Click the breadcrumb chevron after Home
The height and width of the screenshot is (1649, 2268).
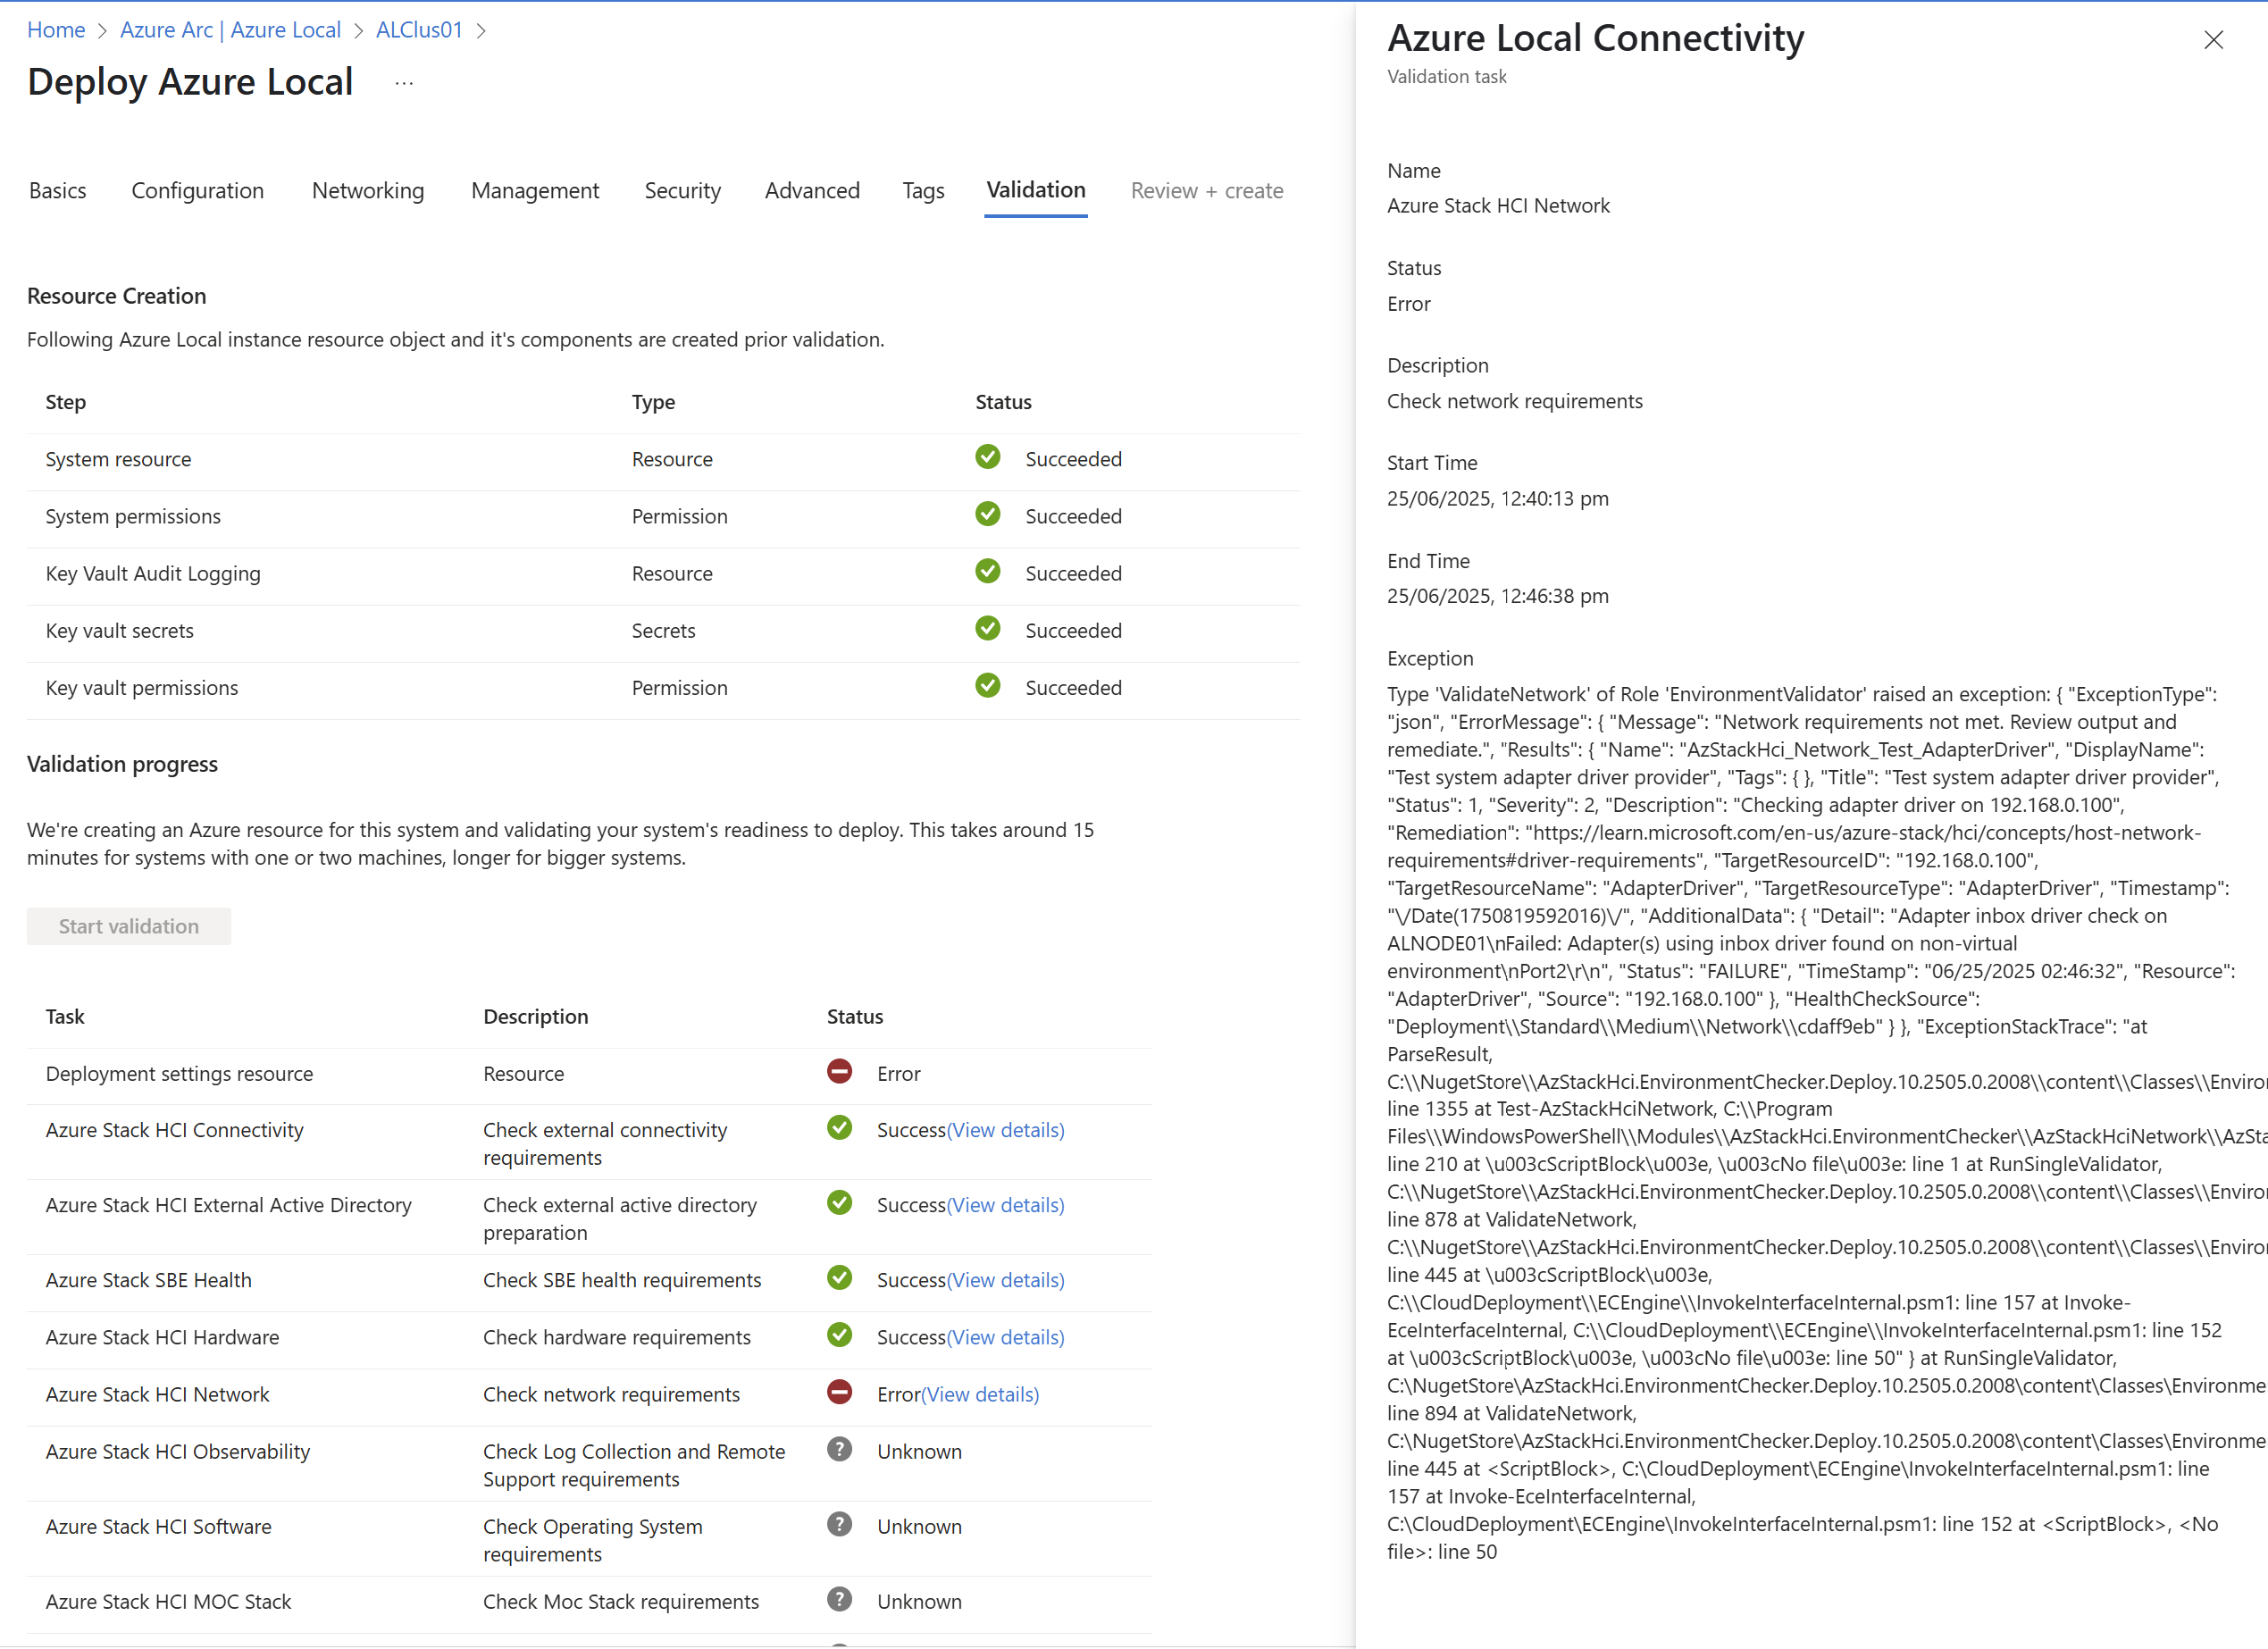point(102,31)
